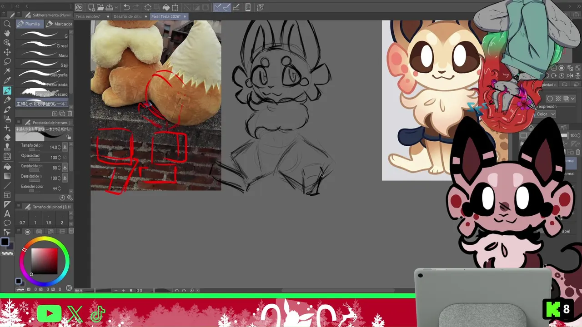Open brush size dynamics button beside 14.0
The image size is (582, 327).
click(x=65, y=147)
